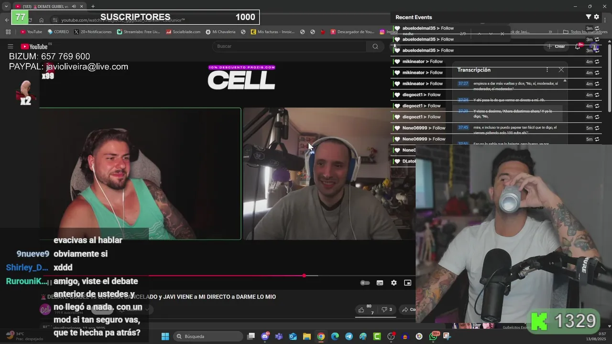This screenshot has width=612, height=344.
Task: Open Snipping Tool from taskbar
Action: tap(447, 336)
